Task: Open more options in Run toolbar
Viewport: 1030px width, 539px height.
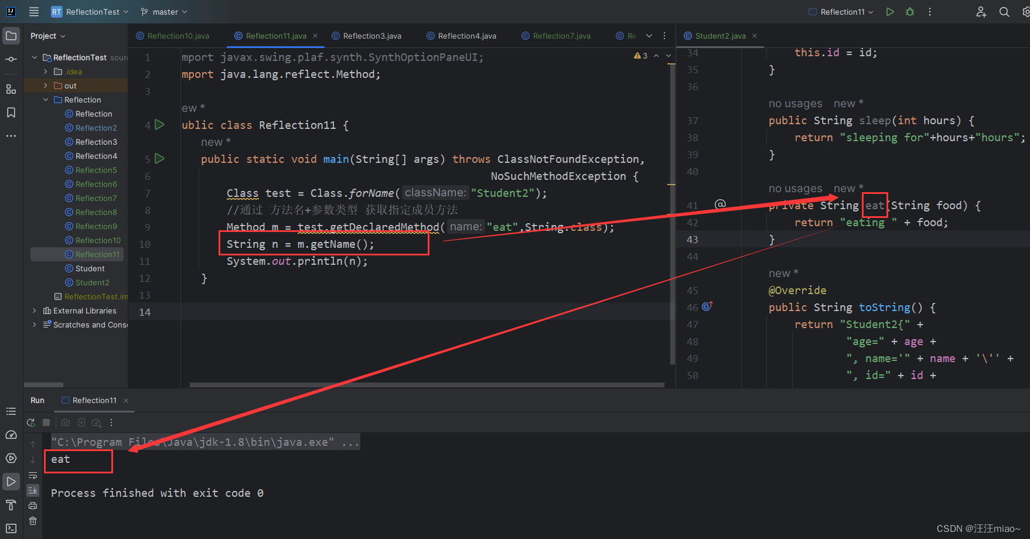Action: click(x=111, y=422)
